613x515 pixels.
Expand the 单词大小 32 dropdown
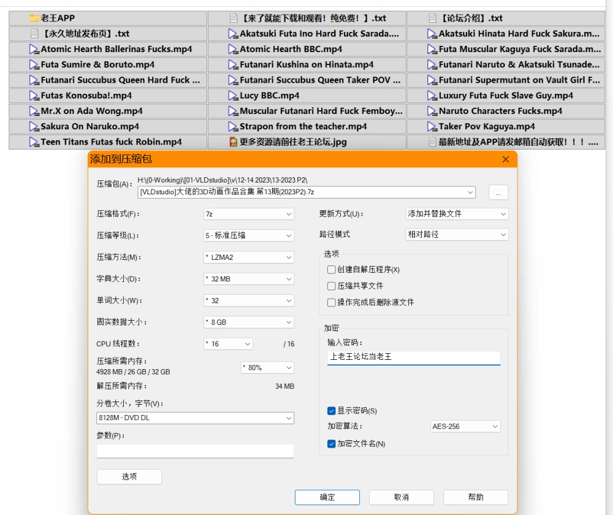click(x=249, y=300)
